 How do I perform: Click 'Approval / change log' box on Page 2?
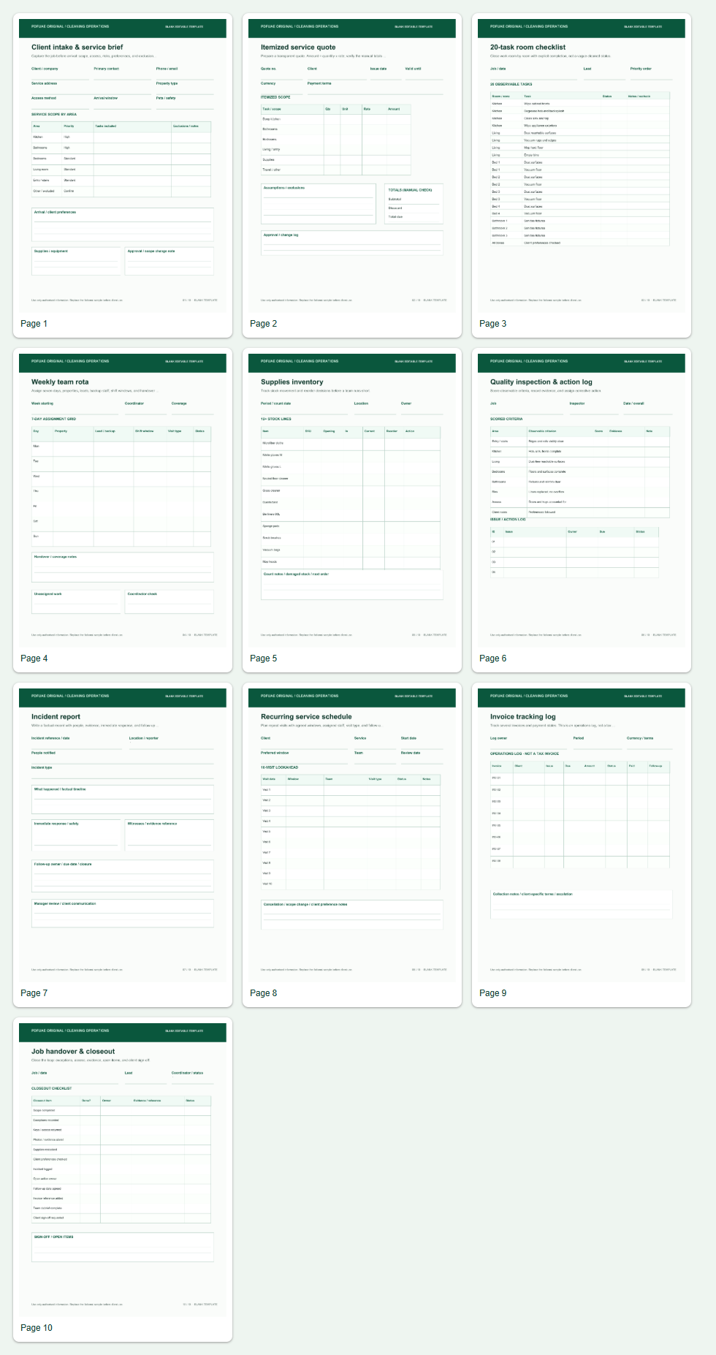click(x=352, y=243)
